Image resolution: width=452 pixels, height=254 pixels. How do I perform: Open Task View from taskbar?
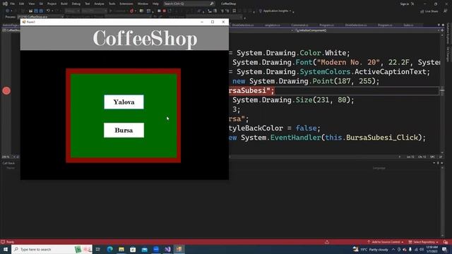[x=98, y=249]
